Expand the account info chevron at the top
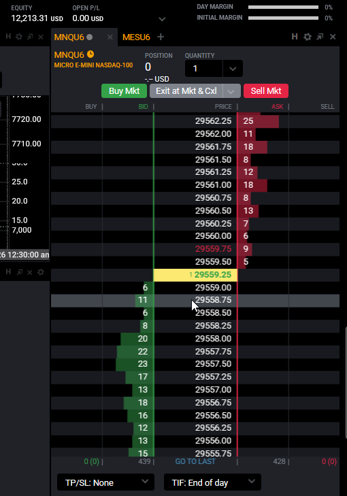The image size is (347, 496). tap(162, 19)
